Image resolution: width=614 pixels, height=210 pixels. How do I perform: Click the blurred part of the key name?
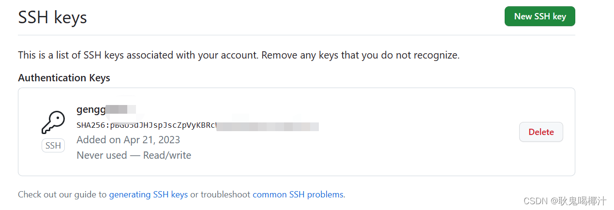click(121, 109)
